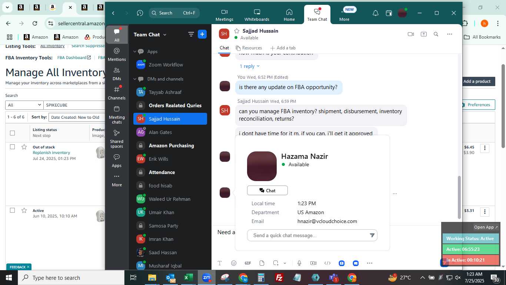Open message toolbar more options ellipsis
Screen dimensions: 506x285
click(x=369, y=263)
